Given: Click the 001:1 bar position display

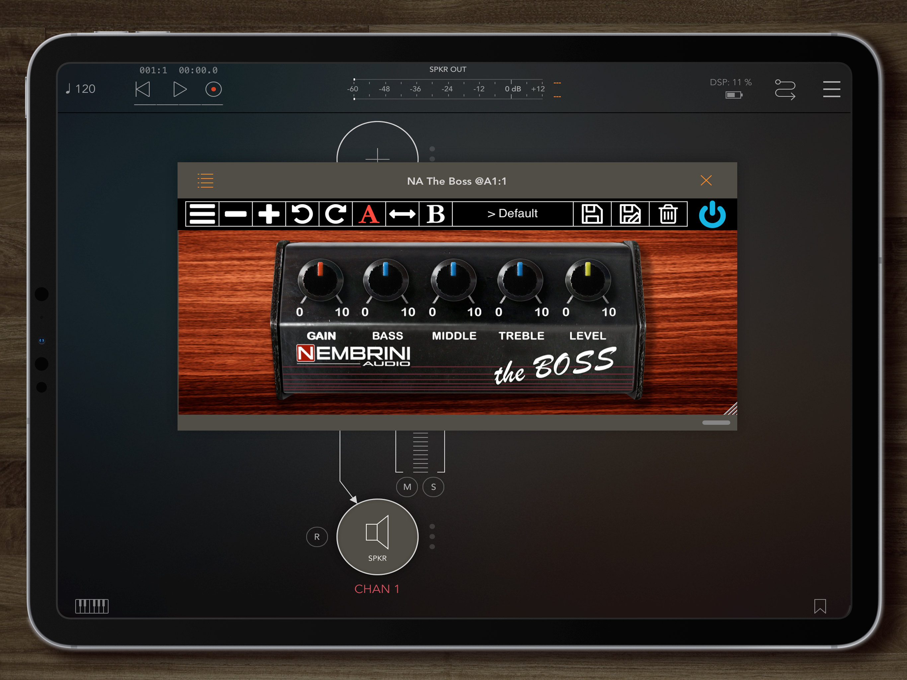Looking at the screenshot, I should click(153, 70).
